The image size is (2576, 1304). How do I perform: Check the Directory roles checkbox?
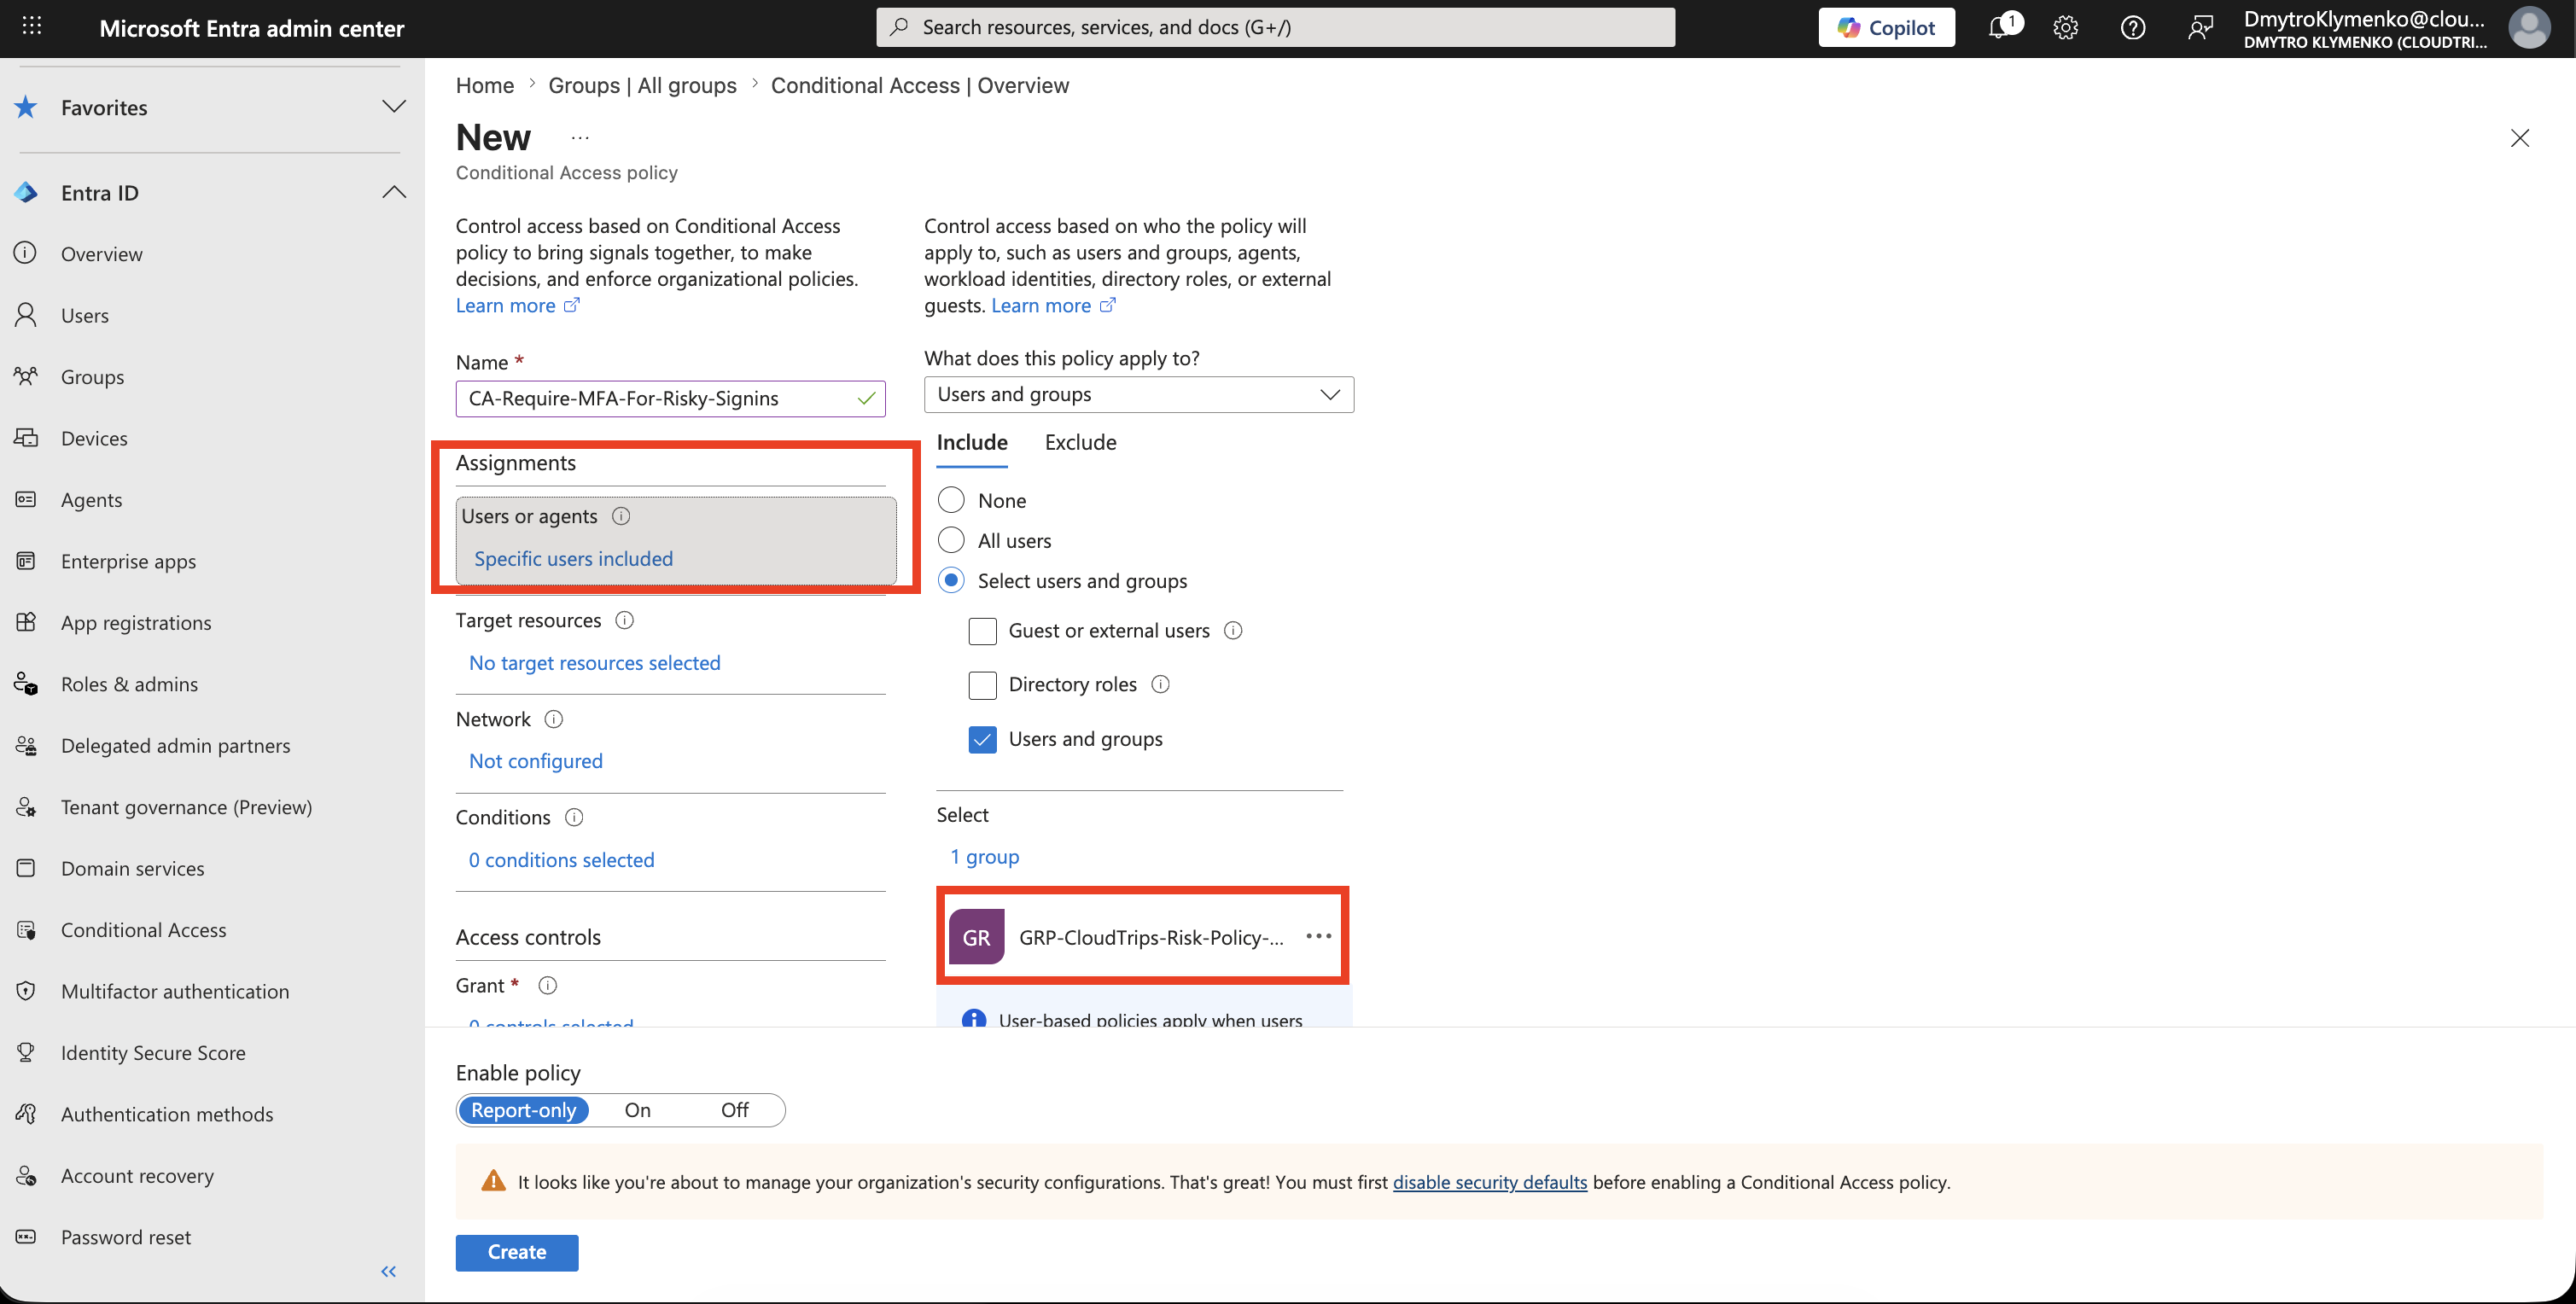point(982,685)
